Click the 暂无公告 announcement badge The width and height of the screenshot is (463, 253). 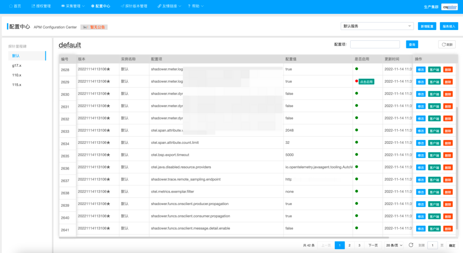pos(94,27)
